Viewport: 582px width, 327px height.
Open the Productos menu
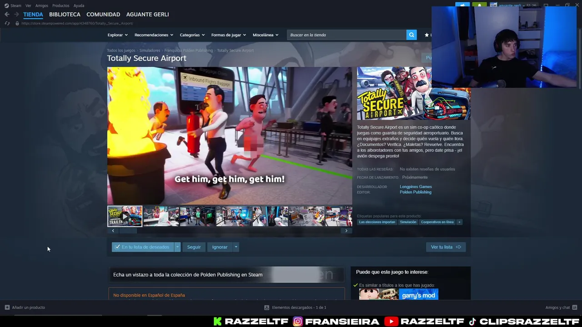coord(60,5)
